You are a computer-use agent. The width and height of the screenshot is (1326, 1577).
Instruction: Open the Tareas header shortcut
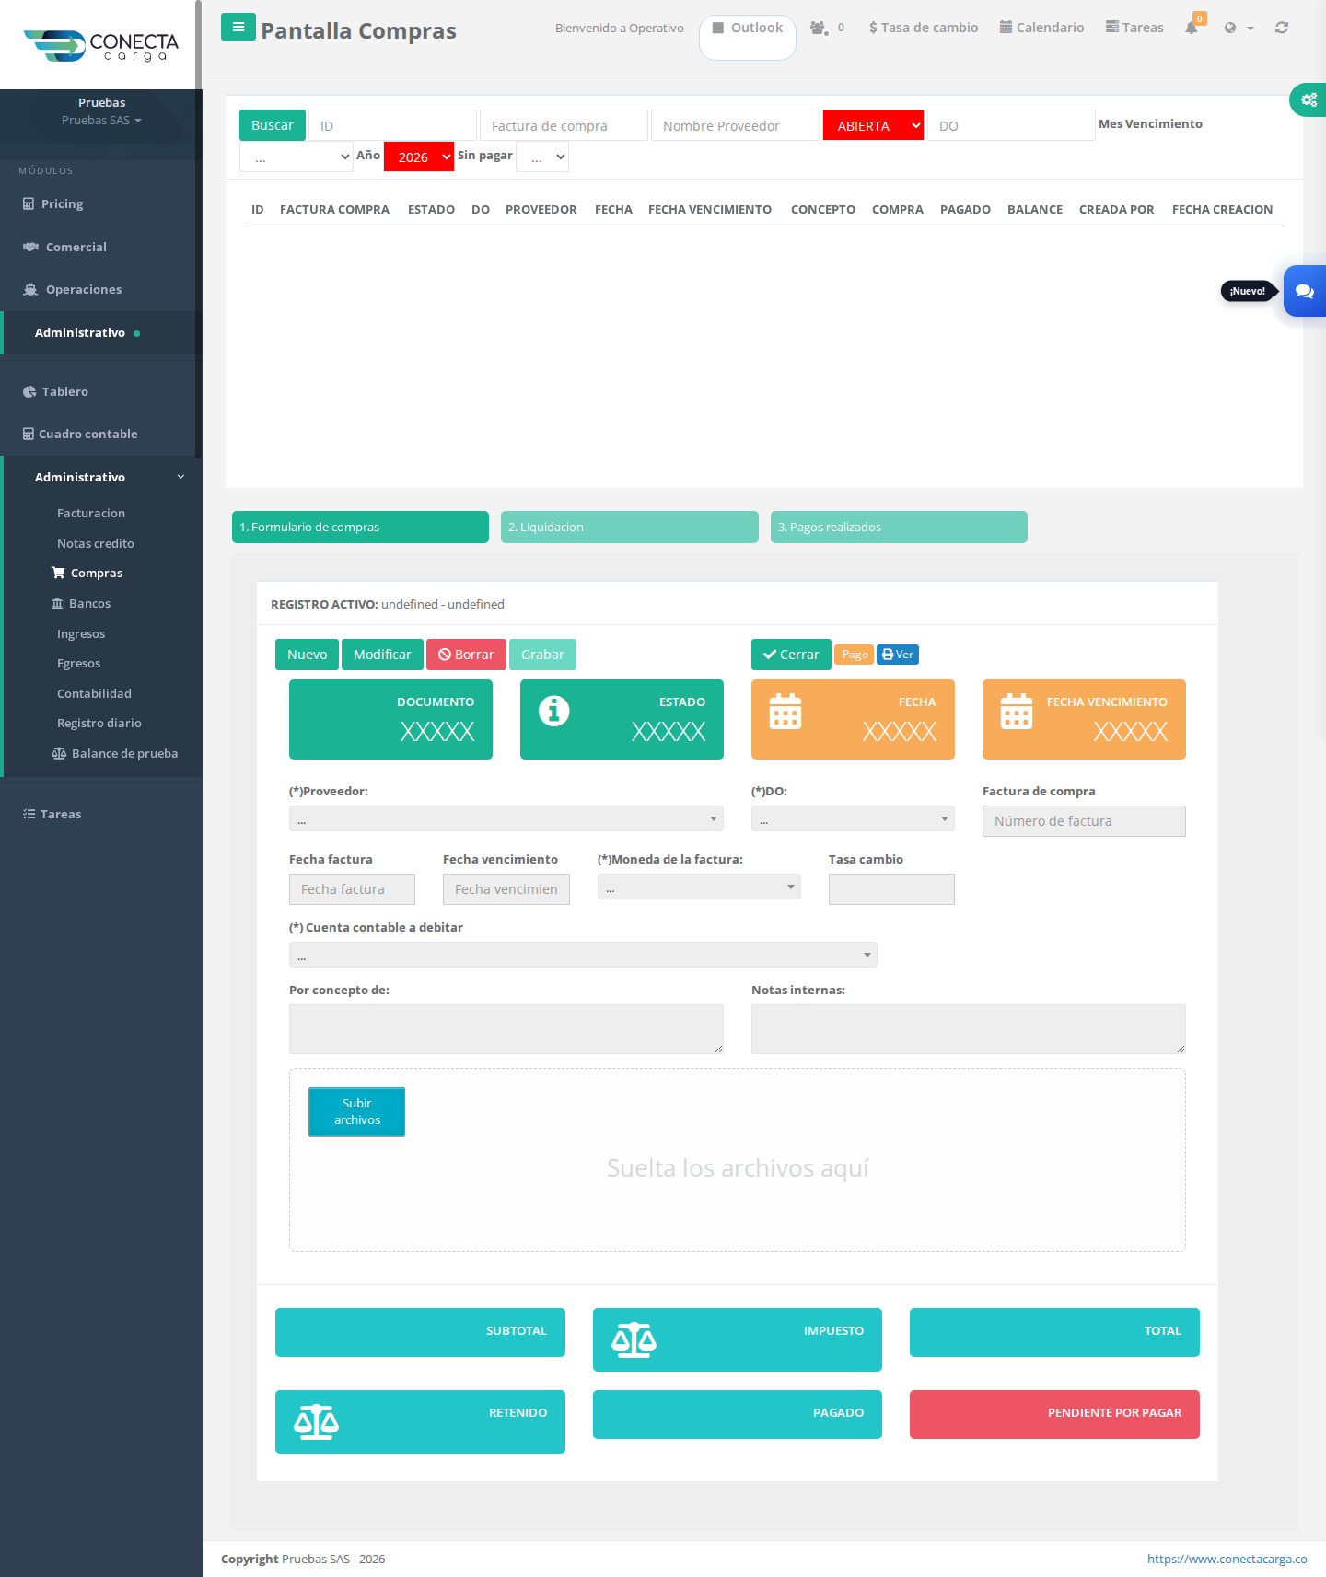[x=1134, y=28]
